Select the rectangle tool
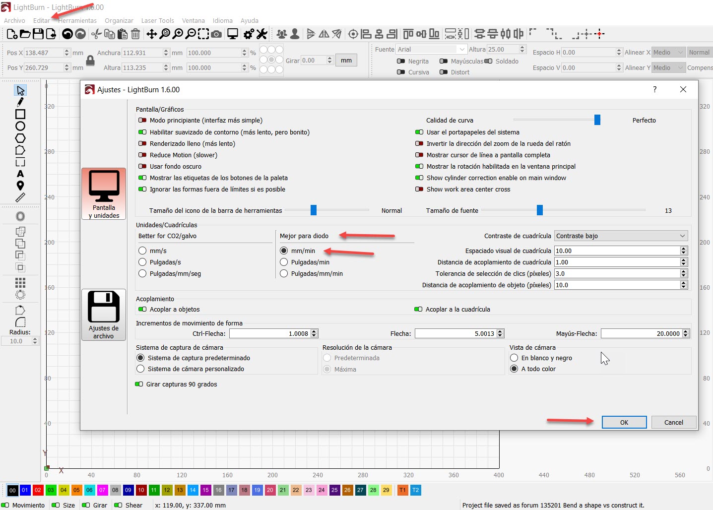713x510 pixels. coord(20,114)
